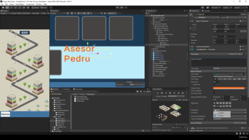Select the Move tool in Unity toolbar
This screenshot has width=249, height=140.
[7, 7]
